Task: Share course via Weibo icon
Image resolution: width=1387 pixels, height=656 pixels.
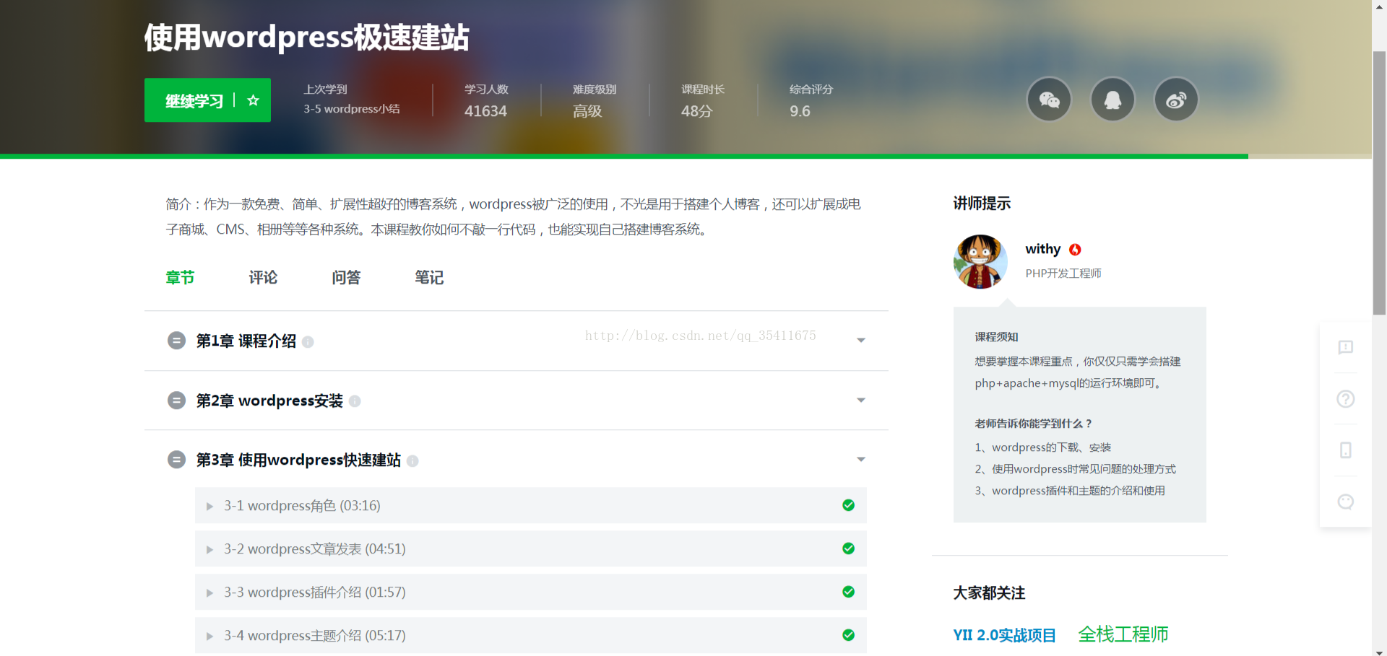Action: coord(1176,100)
